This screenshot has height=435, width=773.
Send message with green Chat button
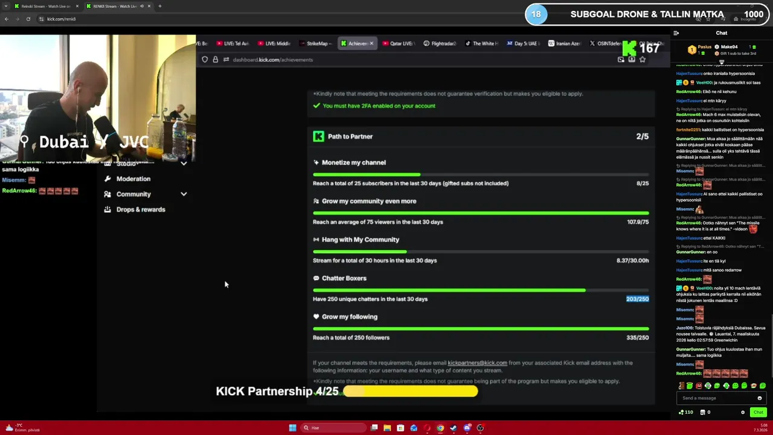[x=759, y=412]
